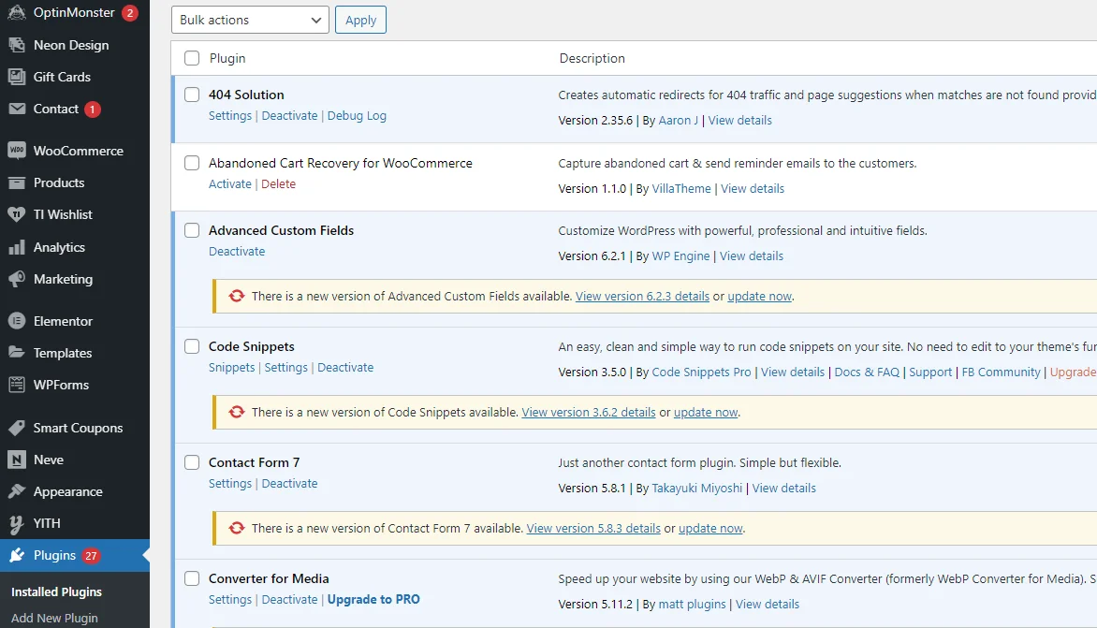Click the YITH icon in sidebar
Viewport: 1097px width, 628px height.
tap(16, 523)
